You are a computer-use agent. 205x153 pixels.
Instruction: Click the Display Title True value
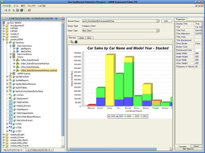(x=198, y=24)
